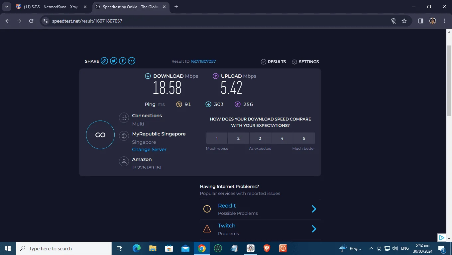Click the blocked-permission icon in address bar

click(x=393, y=21)
